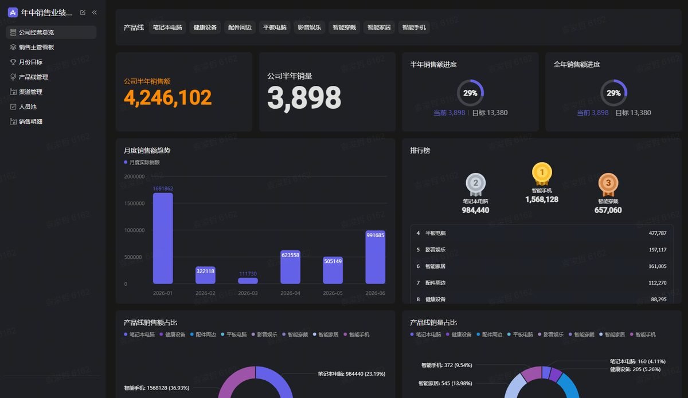Select the 平板电脑 filter chip
Screen dimensions: 688x398
pyautogui.click(x=275, y=27)
